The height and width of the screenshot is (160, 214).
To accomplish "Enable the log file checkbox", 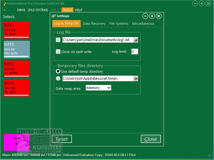I will [58, 40].
